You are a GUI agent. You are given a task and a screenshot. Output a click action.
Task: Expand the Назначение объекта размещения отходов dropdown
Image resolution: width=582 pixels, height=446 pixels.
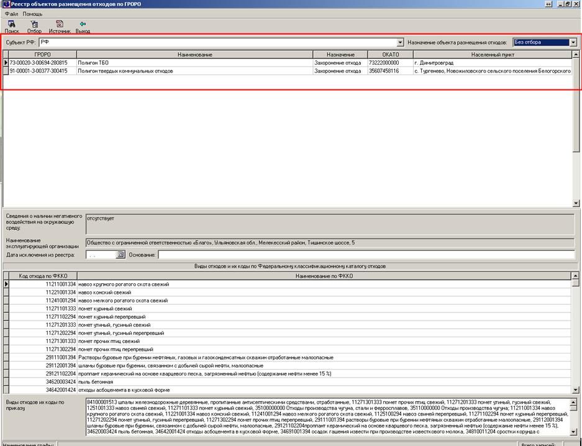tap(573, 43)
